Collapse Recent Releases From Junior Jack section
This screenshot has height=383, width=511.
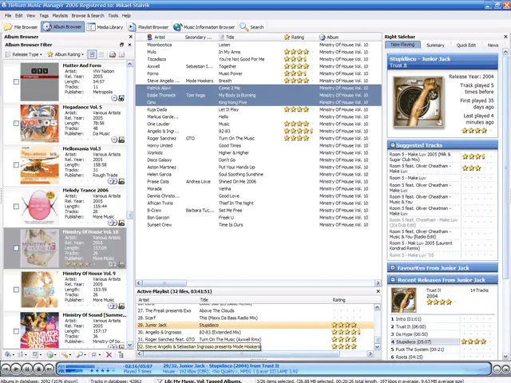[x=393, y=280]
